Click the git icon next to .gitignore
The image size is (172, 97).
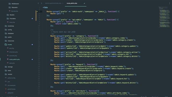click(6, 93)
